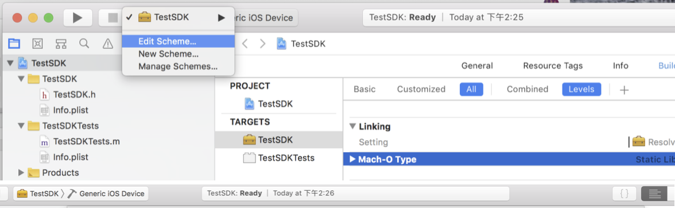
Task: Click the Stop button in toolbar
Action: [111, 18]
